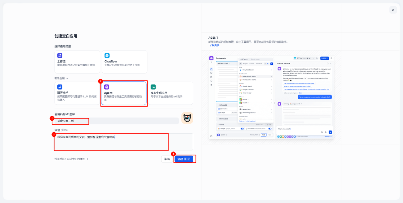The height and width of the screenshot is (203, 403).
Task: Switch to the Plugins tab in preview
Action: tap(246, 64)
